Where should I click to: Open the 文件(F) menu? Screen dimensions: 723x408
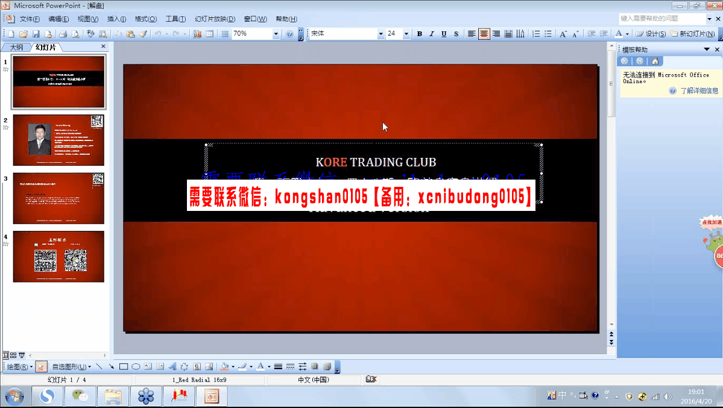click(30, 19)
